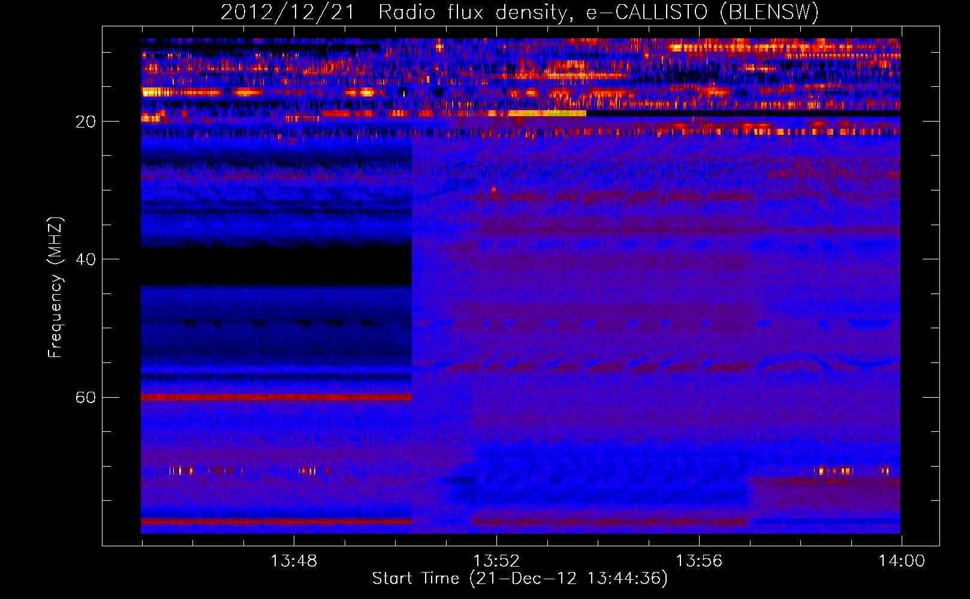970x599 pixels.
Task: Click the '13:56' time tick label
Action: coord(699,561)
